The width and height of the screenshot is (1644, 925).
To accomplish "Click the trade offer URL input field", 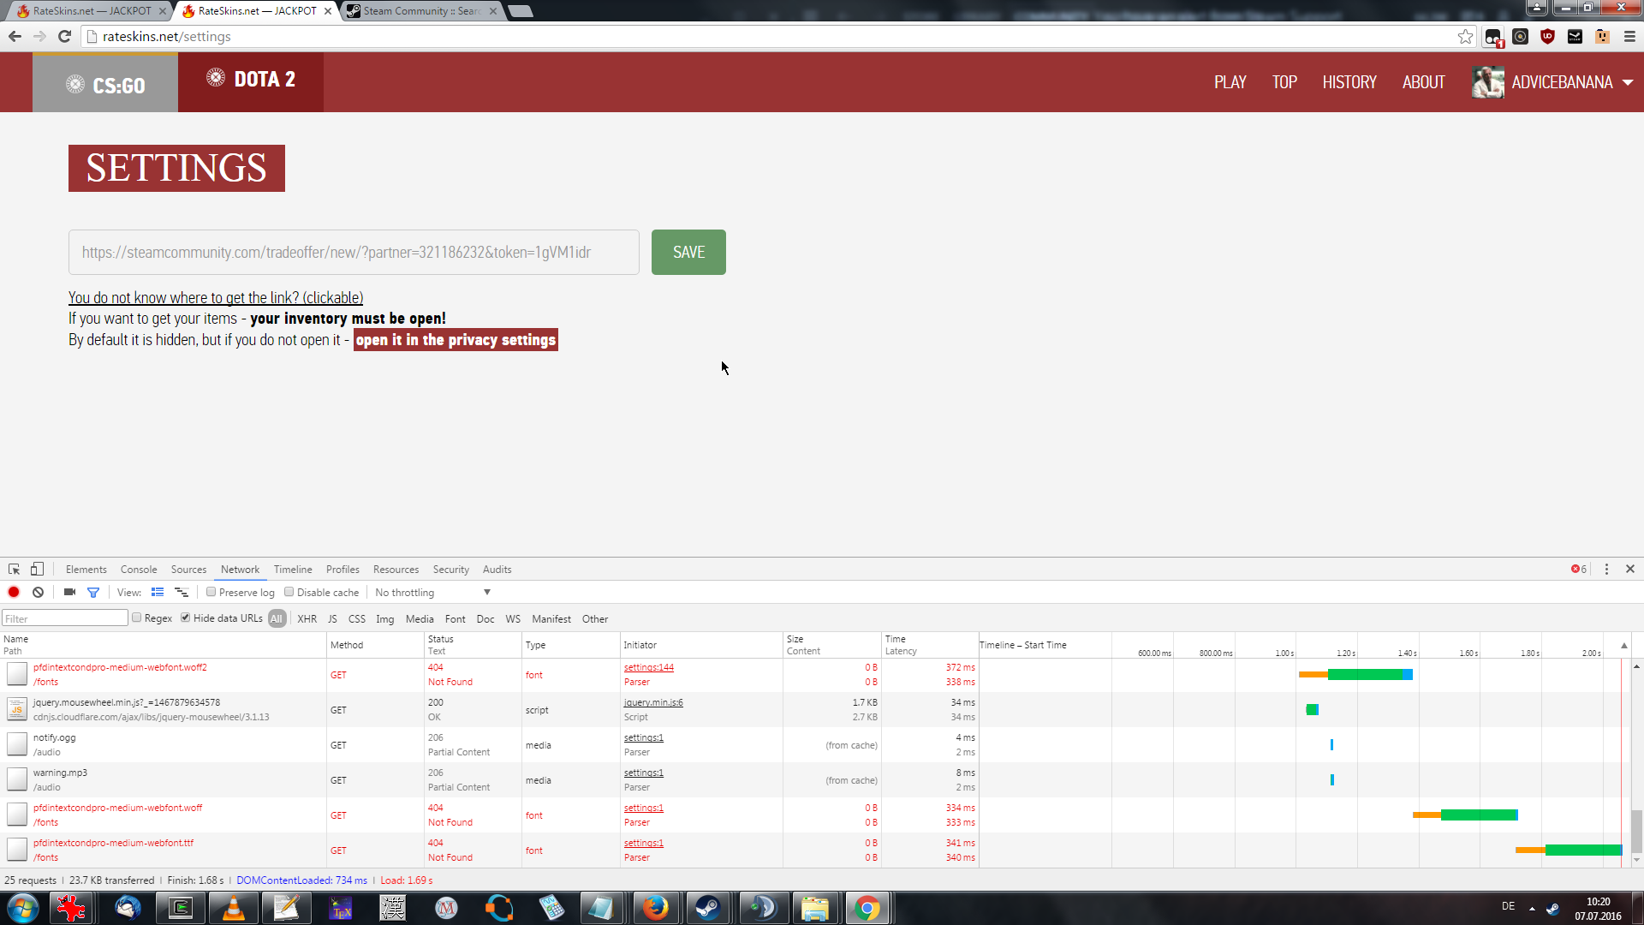I will tap(354, 252).
